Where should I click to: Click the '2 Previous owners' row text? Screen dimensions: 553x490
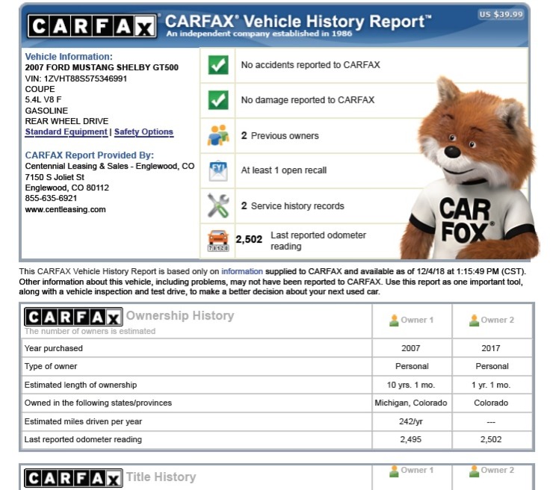[279, 136]
